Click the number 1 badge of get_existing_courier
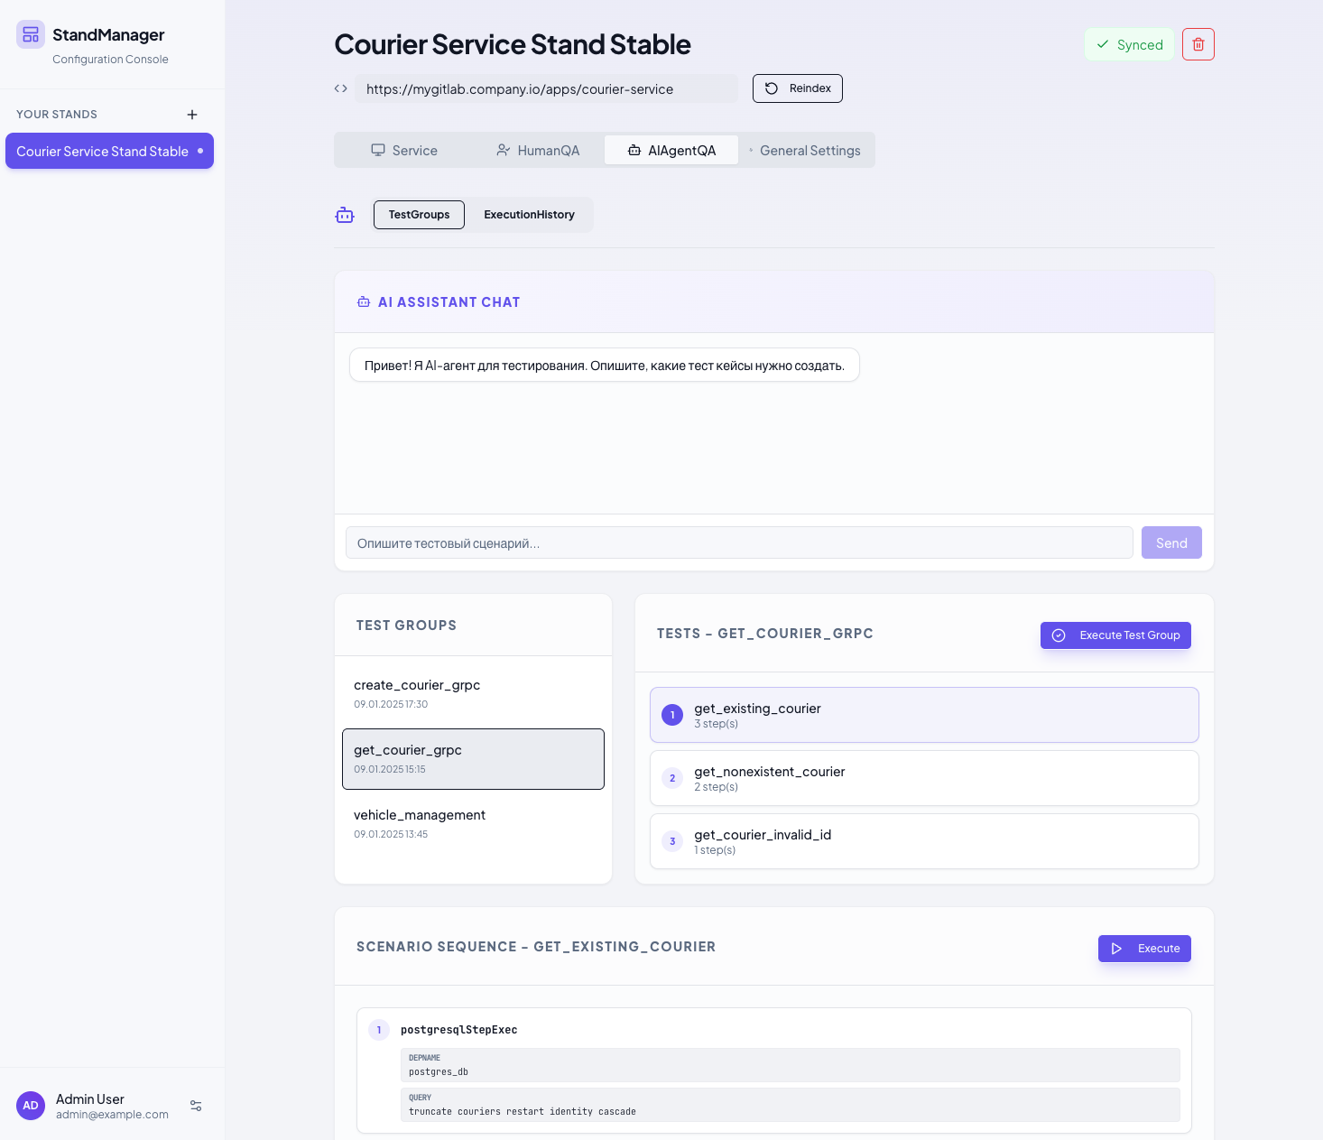 tap(672, 715)
